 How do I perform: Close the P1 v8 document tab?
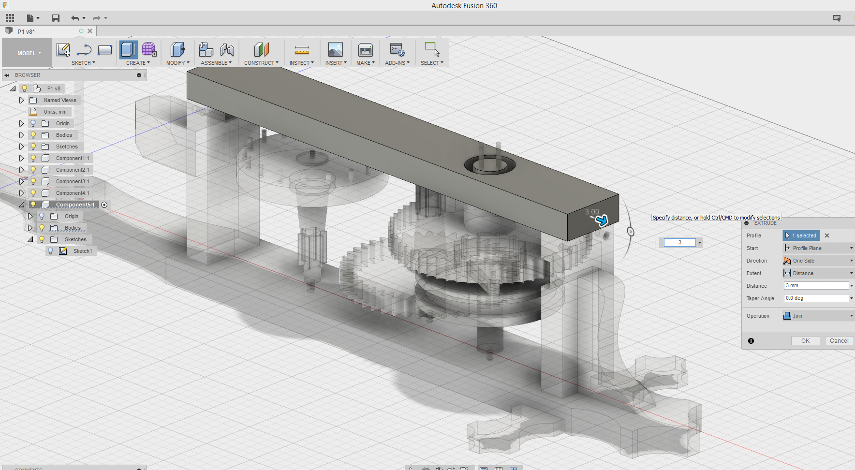tap(90, 31)
